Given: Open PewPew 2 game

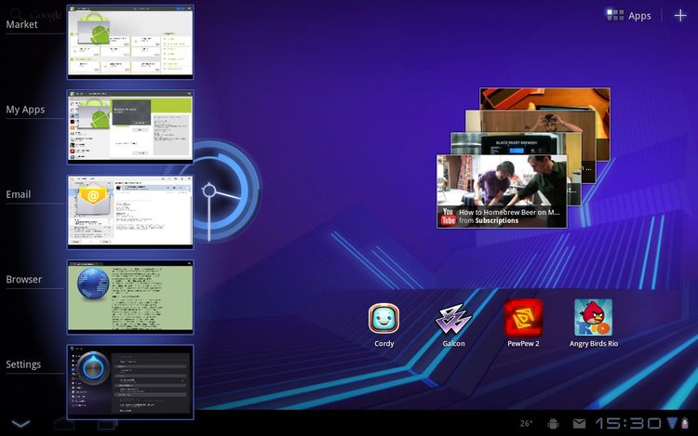Looking at the screenshot, I should click(523, 319).
